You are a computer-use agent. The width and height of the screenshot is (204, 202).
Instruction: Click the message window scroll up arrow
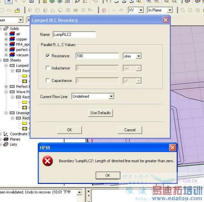coord(79,192)
